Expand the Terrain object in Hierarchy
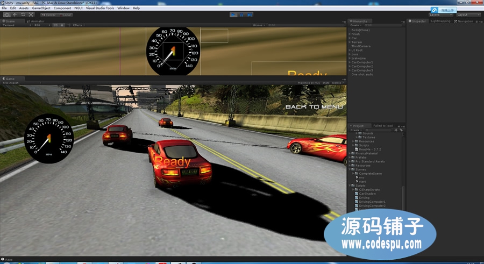Viewport: 484px width, 264px height. 350,42
